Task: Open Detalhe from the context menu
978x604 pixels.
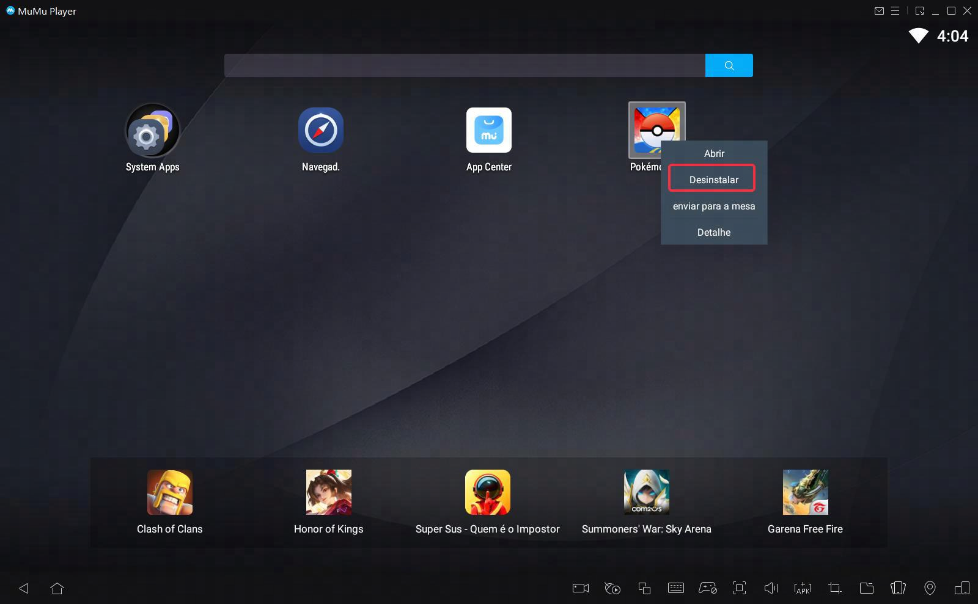Action: (714, 232)
